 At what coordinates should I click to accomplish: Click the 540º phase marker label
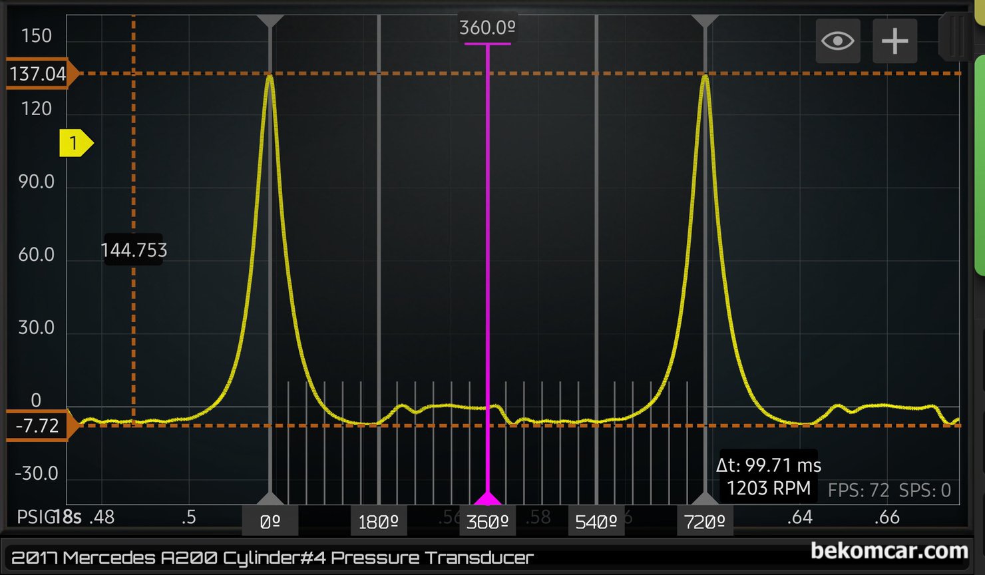[x=596, y=522]
